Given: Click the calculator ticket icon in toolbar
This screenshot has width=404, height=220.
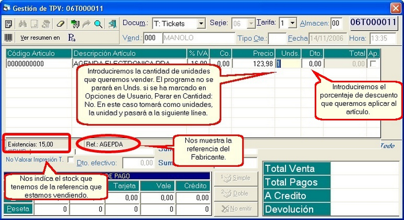Looking at the screenshot, I should [8, 24].
